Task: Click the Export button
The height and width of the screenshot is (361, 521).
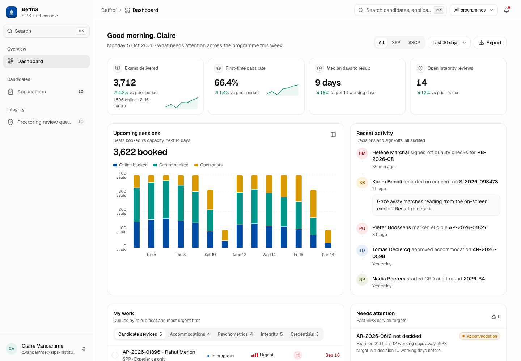Action: [x=490, y=43]
